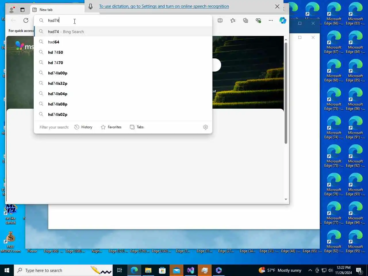
Task: Open Visual Studio from the taskbar
Action: point(191,270)
